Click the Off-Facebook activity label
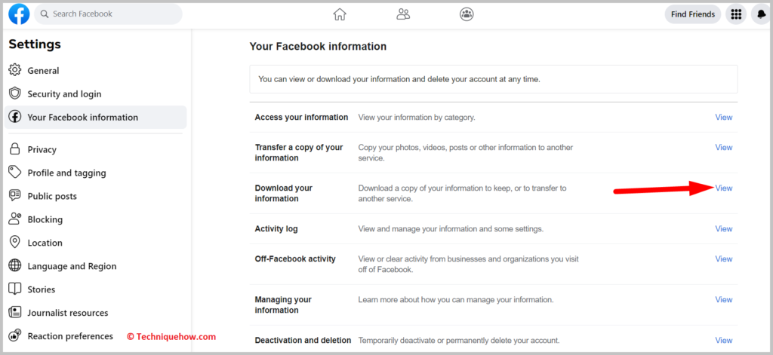Screen dimensions: 773x355 tap(295, 259)
